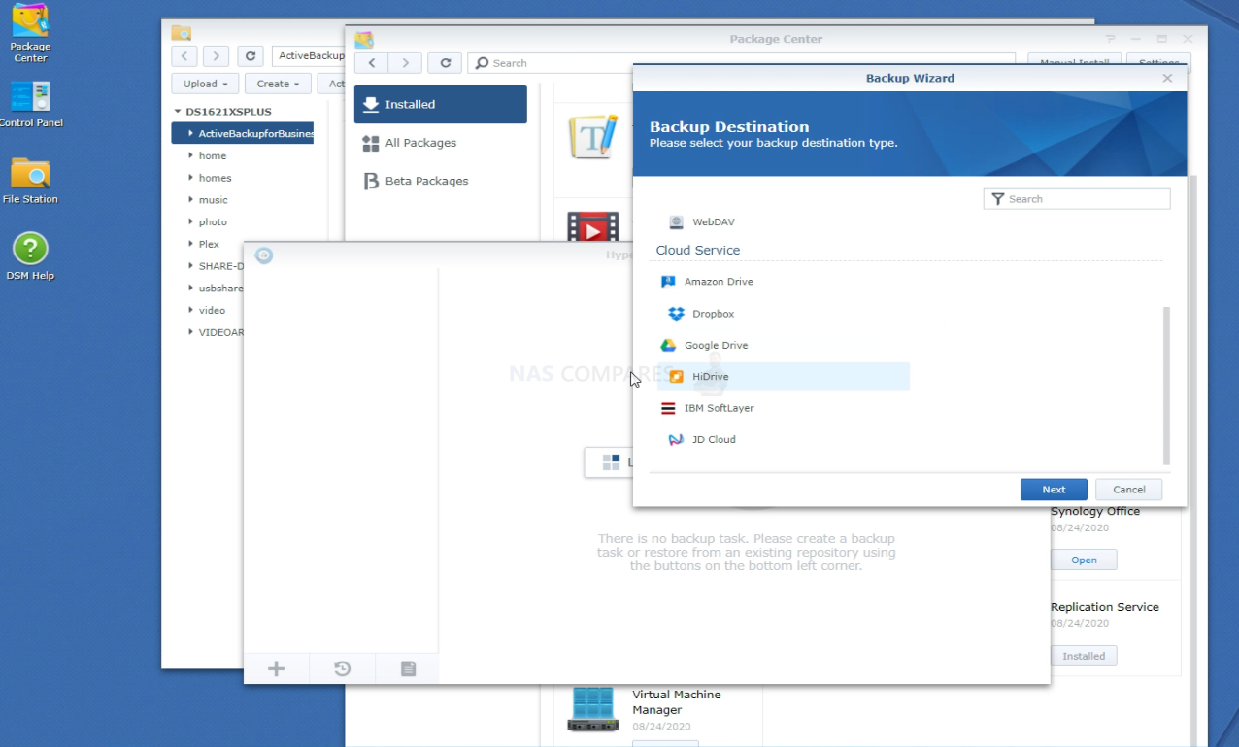Select ActiveBackupforBusiness folder in tree

tap(243, 133)
